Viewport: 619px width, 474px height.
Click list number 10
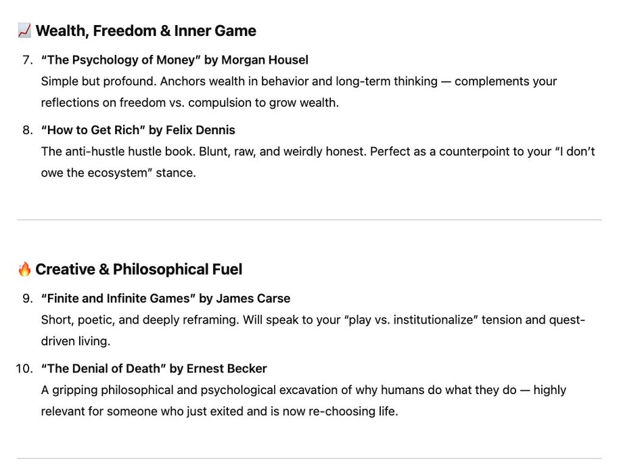click(24, 368)
